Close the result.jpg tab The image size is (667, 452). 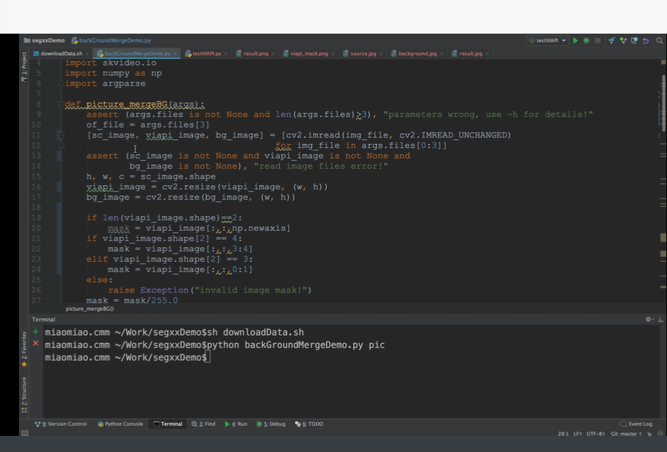click(x=487, y=53)
